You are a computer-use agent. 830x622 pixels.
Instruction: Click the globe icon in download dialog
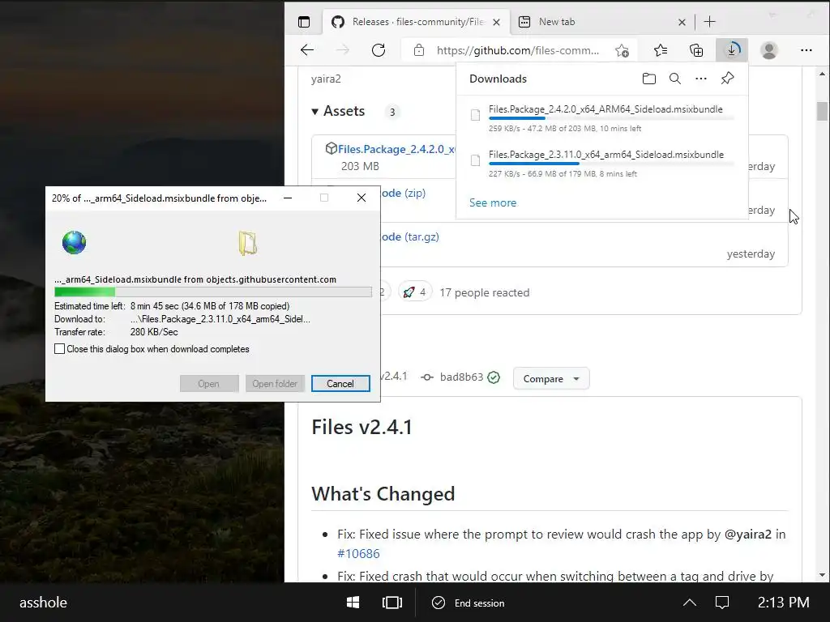74,243
